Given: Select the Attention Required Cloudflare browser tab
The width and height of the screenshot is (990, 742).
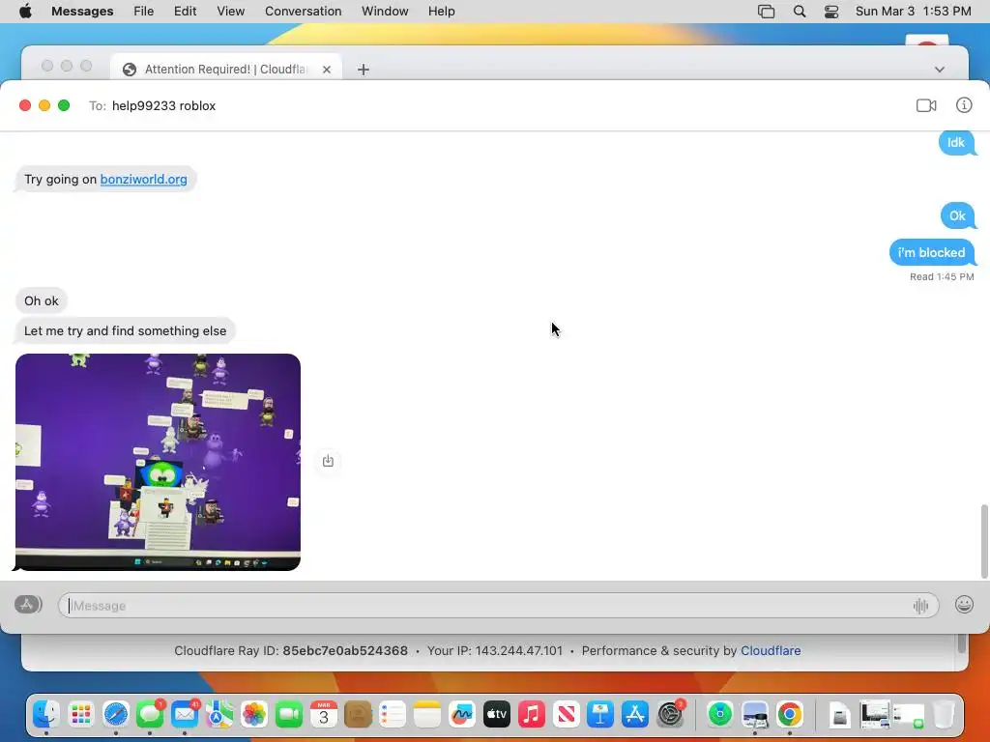Looking at the screenshot, I should (226, 69).
